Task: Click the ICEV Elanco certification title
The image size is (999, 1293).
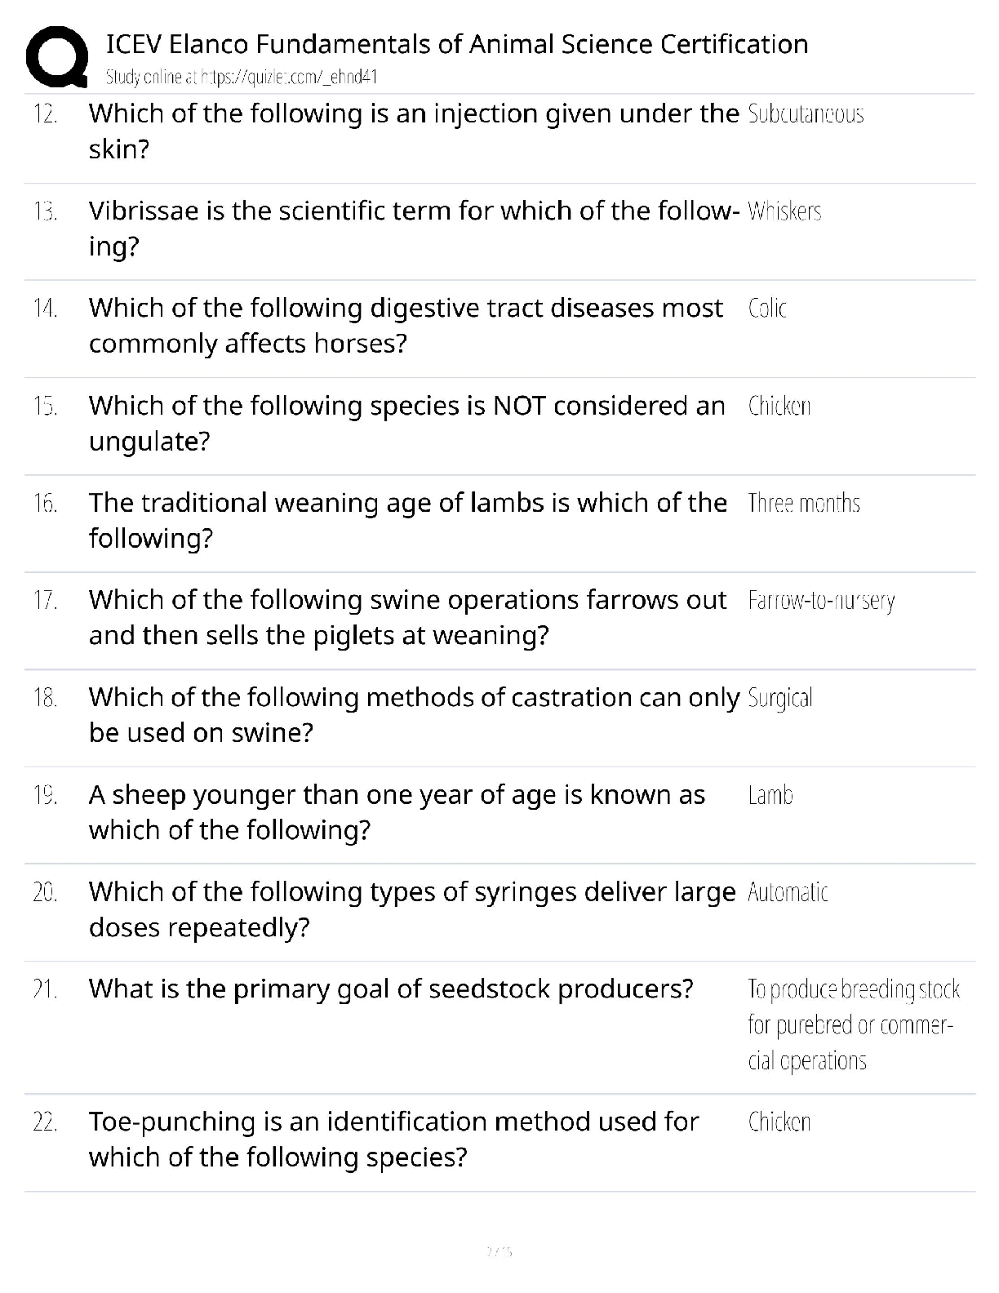Action: pos(457,44)
